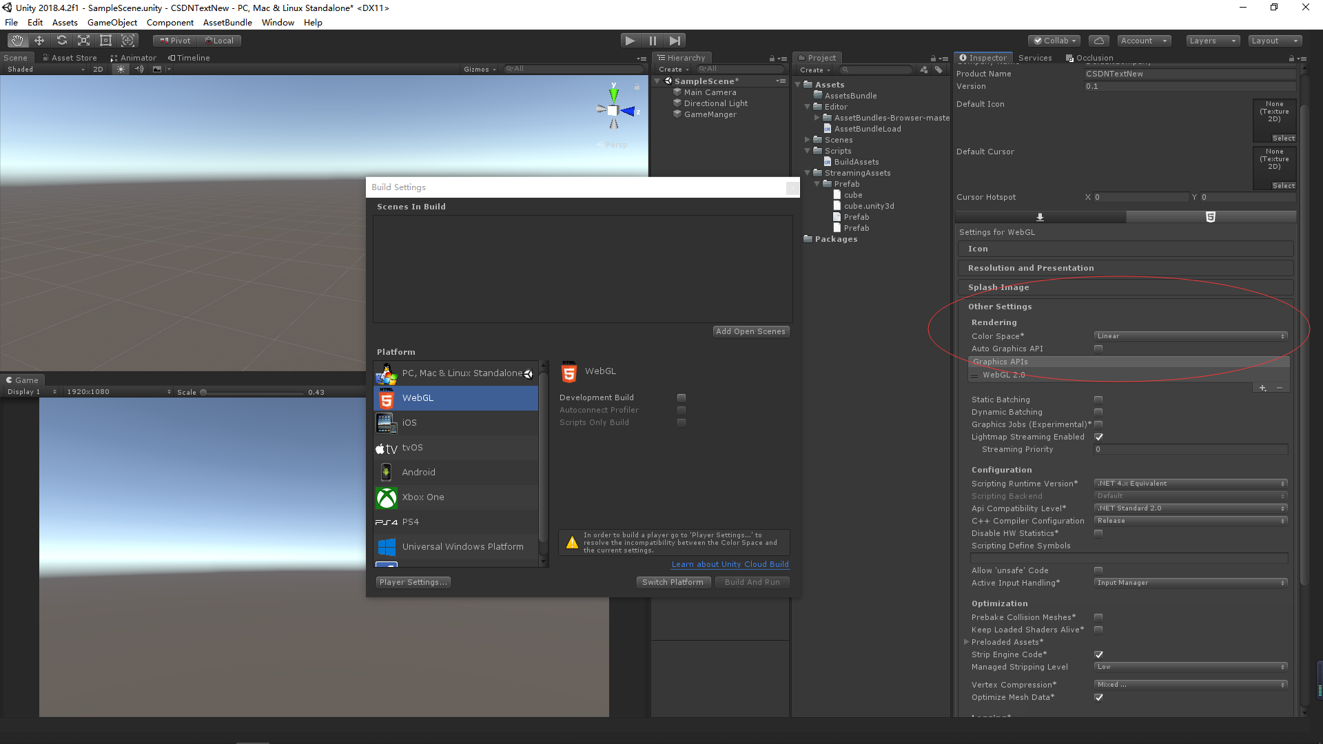Click the Step frame button

pos(675,41)
